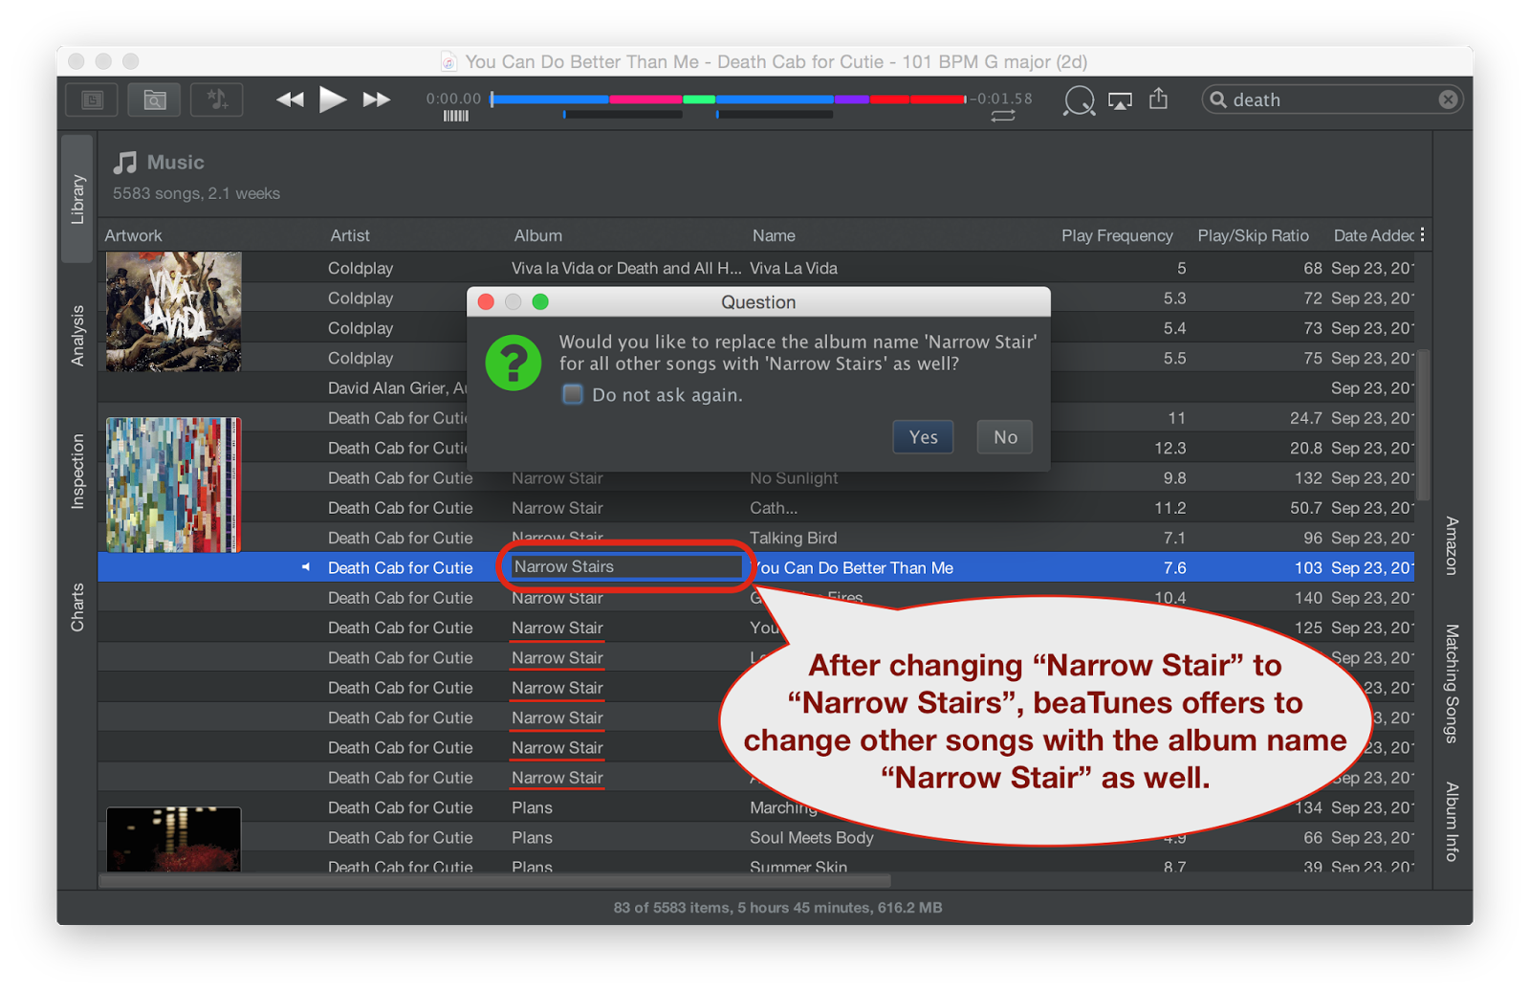Clear the search field with X icon
The width and height of the screenshot is (1530, 993).
click(x=1448, y=99)
